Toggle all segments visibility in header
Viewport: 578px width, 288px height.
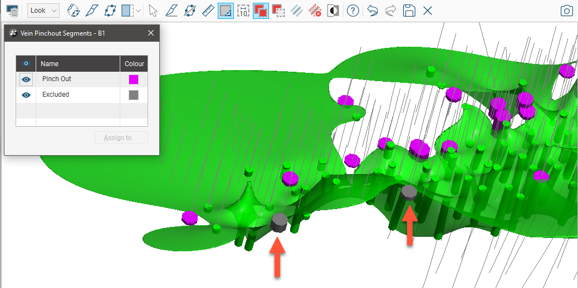pyautogui.click(x=26, y=64)
